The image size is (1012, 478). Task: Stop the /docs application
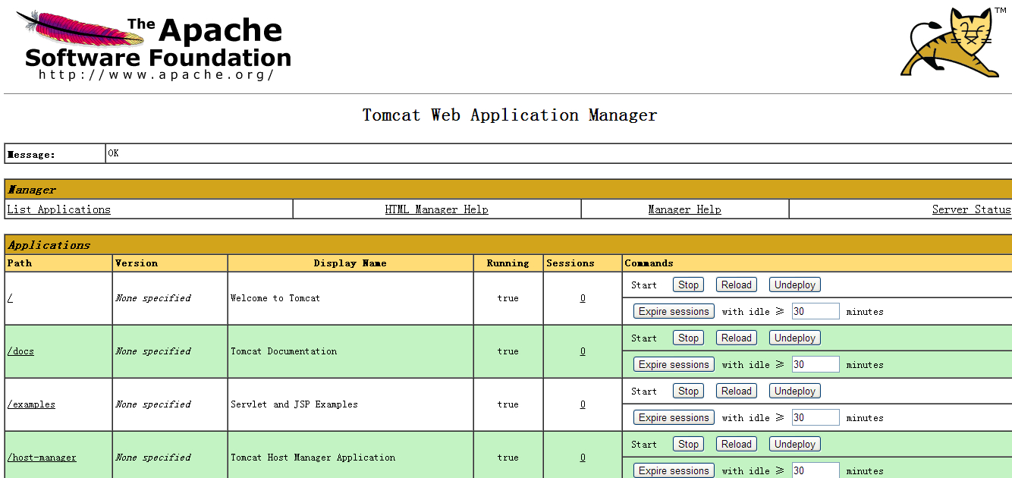[x=689, y=338]
